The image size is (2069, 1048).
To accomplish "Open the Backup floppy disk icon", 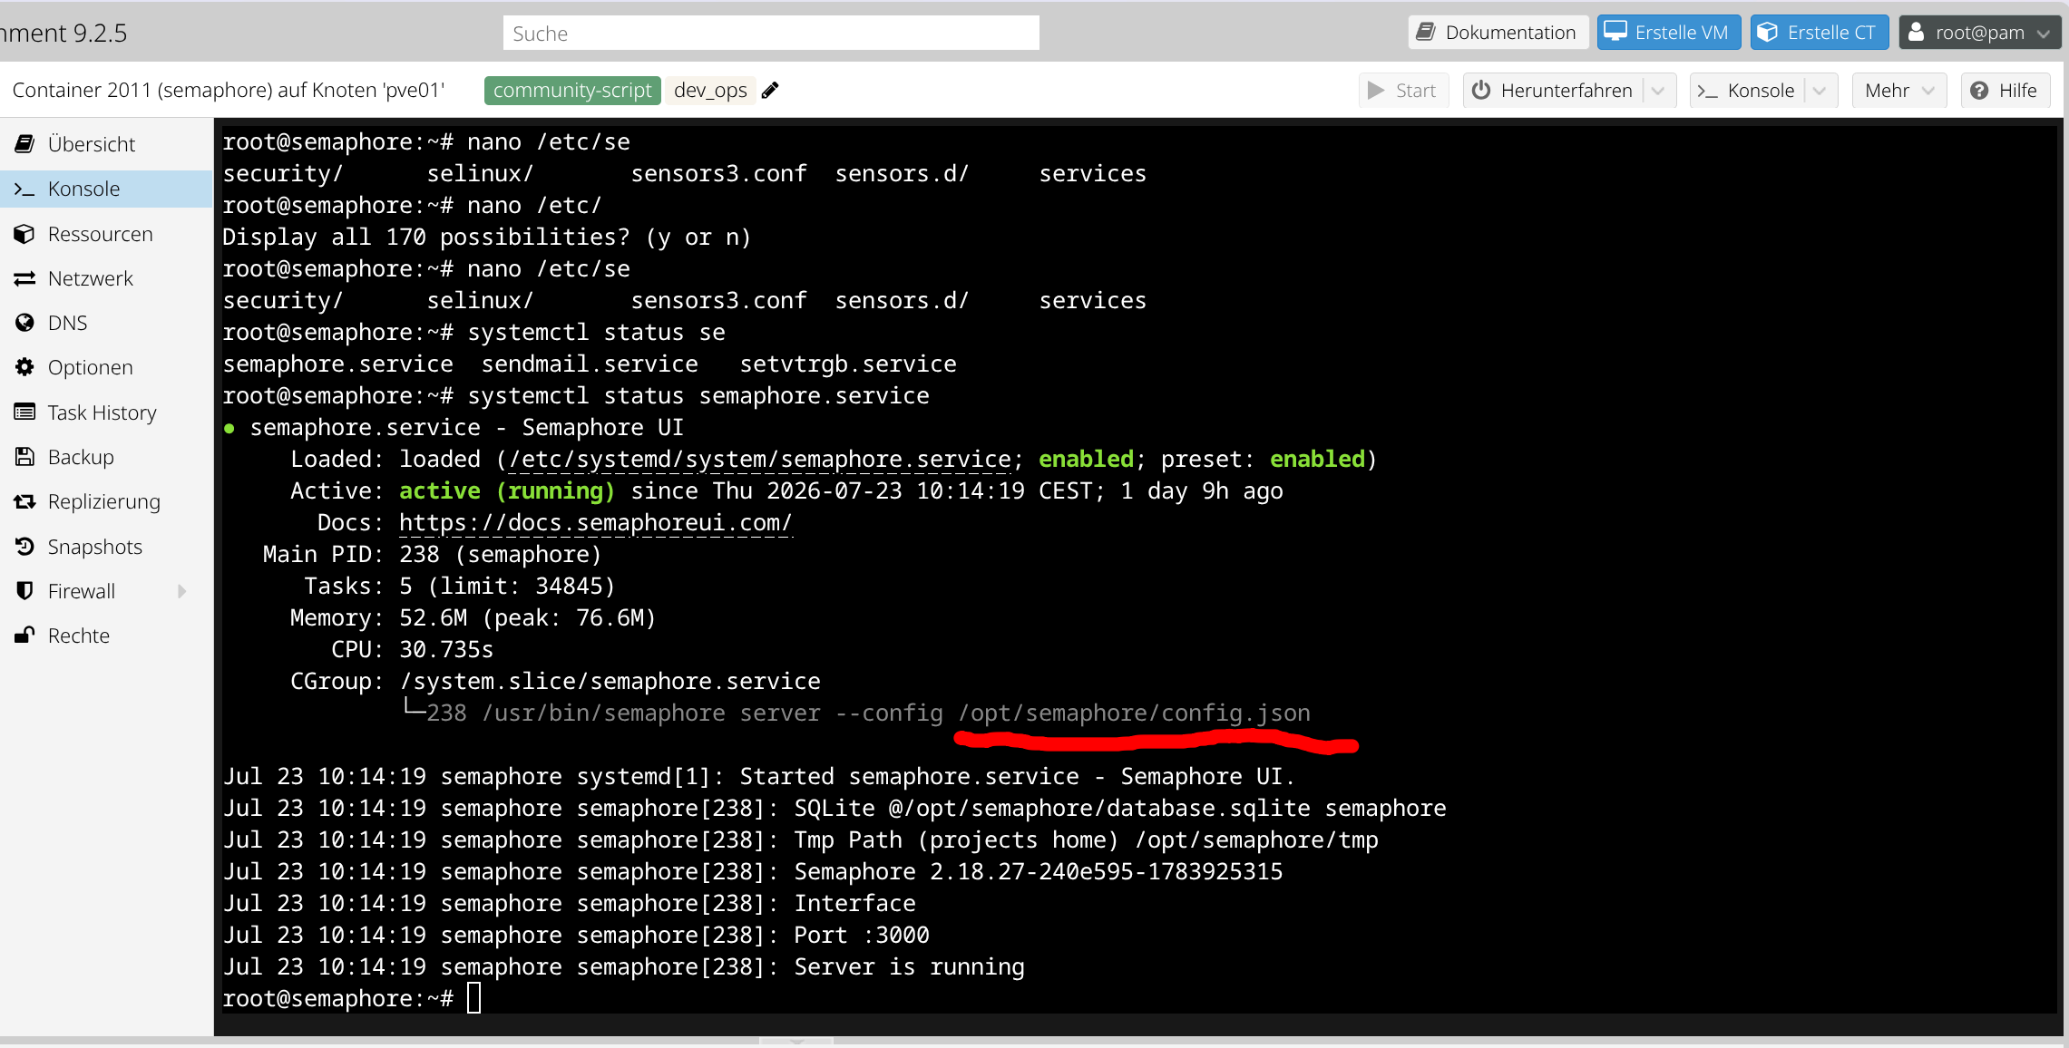I will coord(24,457).
